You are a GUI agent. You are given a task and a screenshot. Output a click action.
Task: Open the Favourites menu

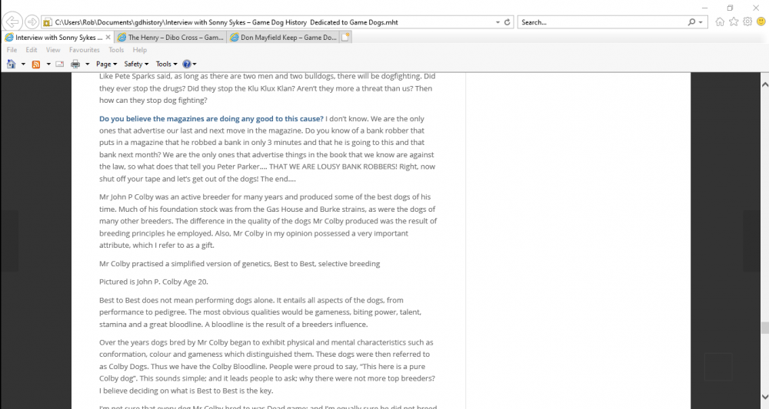(x=85, y=50)
